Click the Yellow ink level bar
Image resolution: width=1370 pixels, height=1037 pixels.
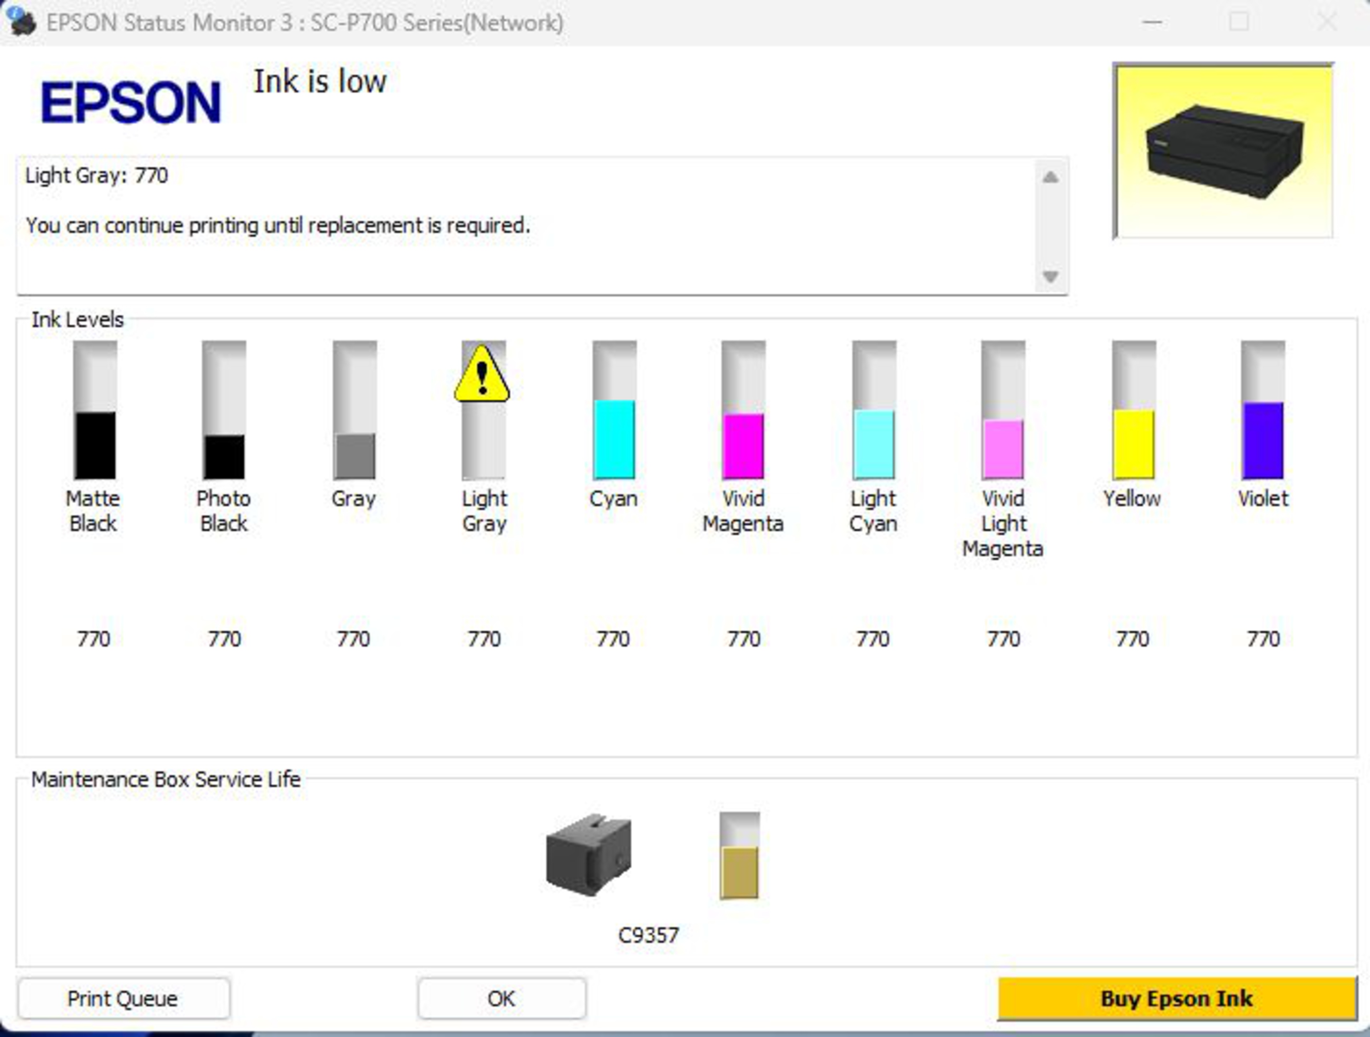point(1133,411)
